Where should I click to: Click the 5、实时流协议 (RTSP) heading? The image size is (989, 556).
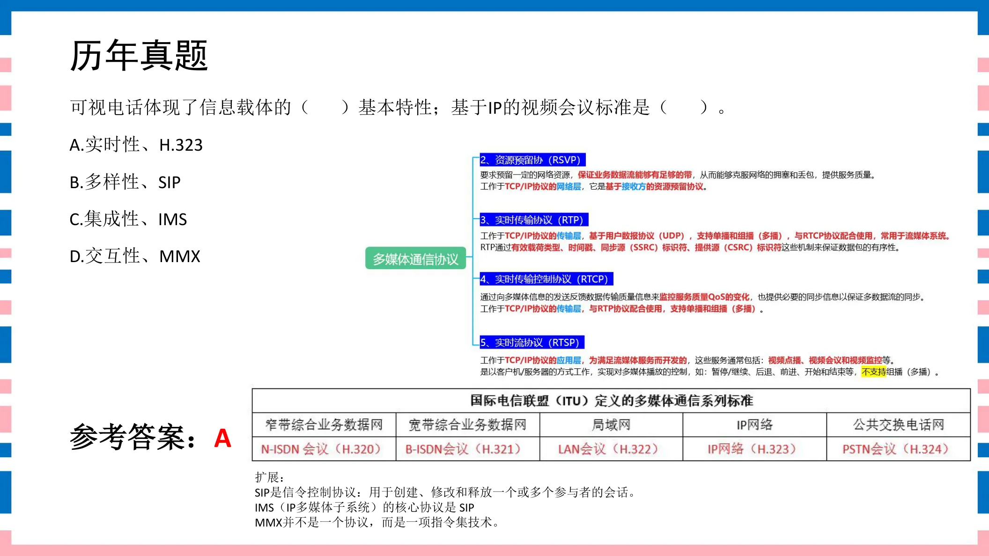[532, 342]
